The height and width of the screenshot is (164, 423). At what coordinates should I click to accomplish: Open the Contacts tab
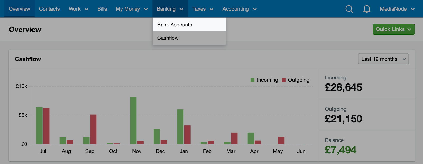(49, 9)
